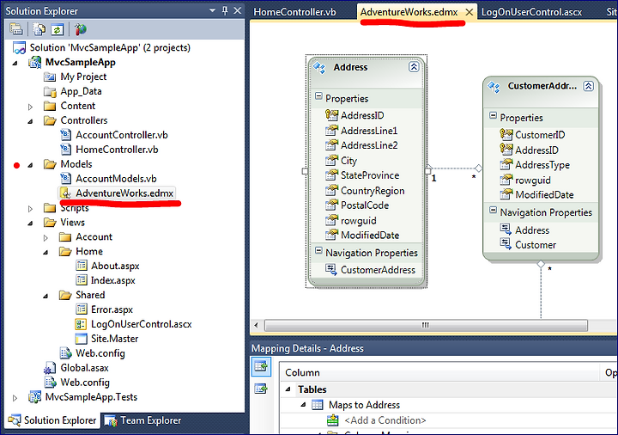Close the Solution Explorer panel
Viewport: 618px width, 435px height.
[x=237, y=10]
